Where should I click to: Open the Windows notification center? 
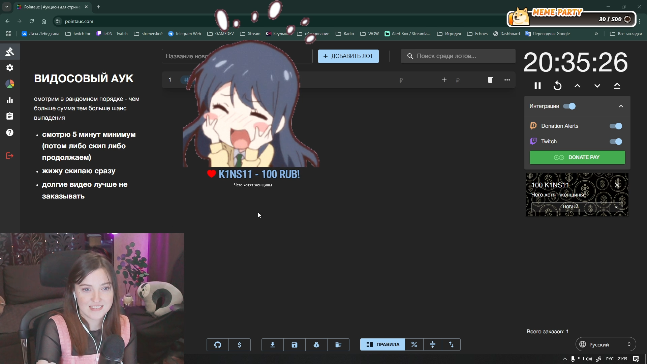(636, 359)
